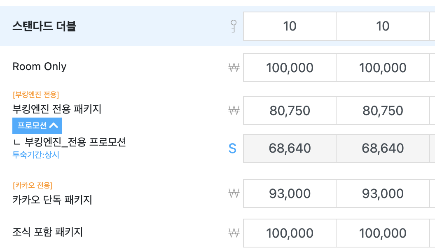Edit first 조식 포함 패키지 price field
This screenshot has width=435, height=250.
290,233
